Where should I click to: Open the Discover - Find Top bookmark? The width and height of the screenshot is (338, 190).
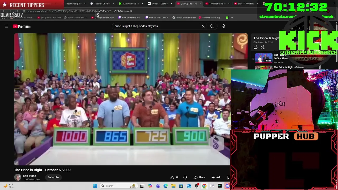point(211,17)
